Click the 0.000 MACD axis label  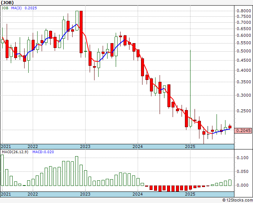click(x=243, y=185)
